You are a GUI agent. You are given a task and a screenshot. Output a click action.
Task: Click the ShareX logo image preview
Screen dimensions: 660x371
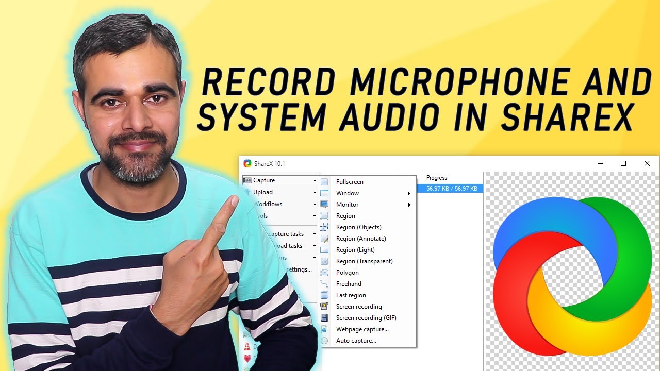pyautogui.click(x=572, y=276)
